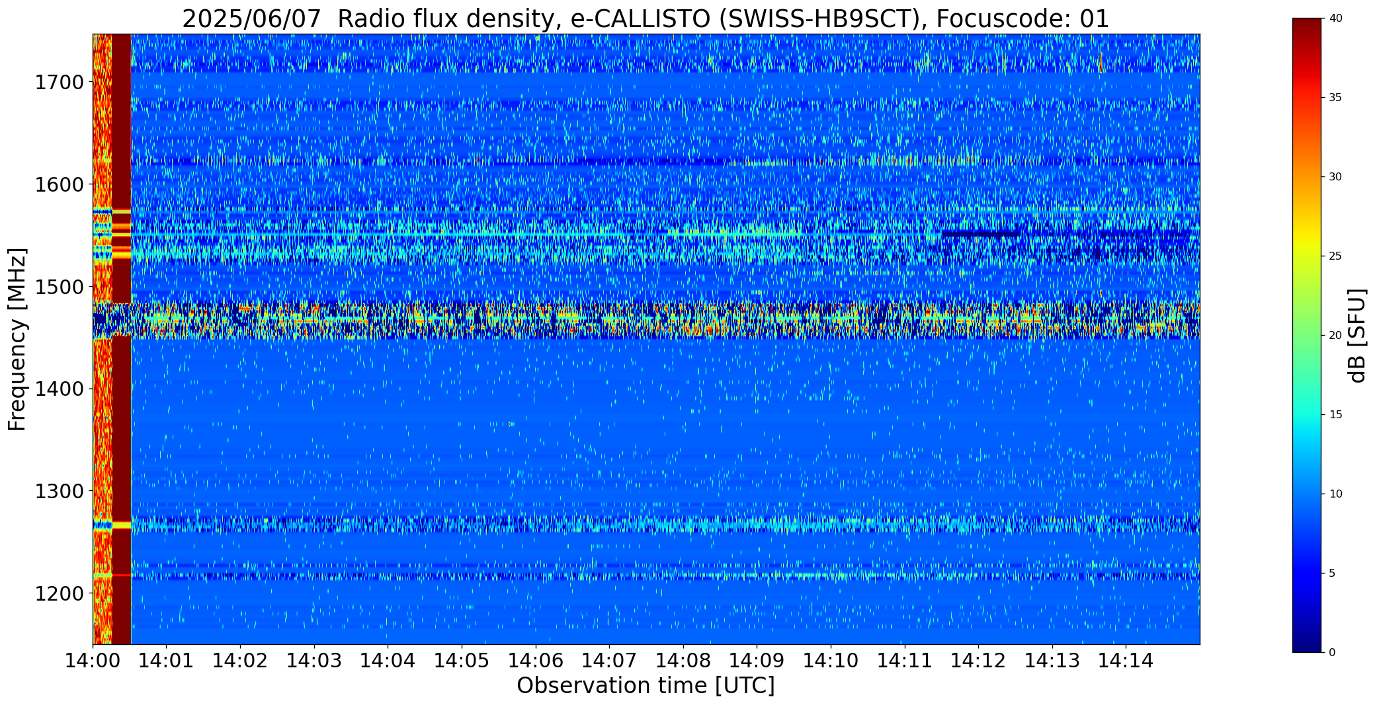Click the 'Frequency [MHz]' axis label
This screenshot has height=705, width=1377.
point(17,339)
